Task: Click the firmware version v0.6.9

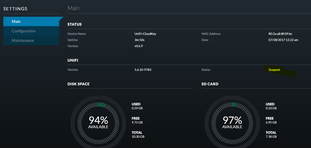Action: click(139, 46)
